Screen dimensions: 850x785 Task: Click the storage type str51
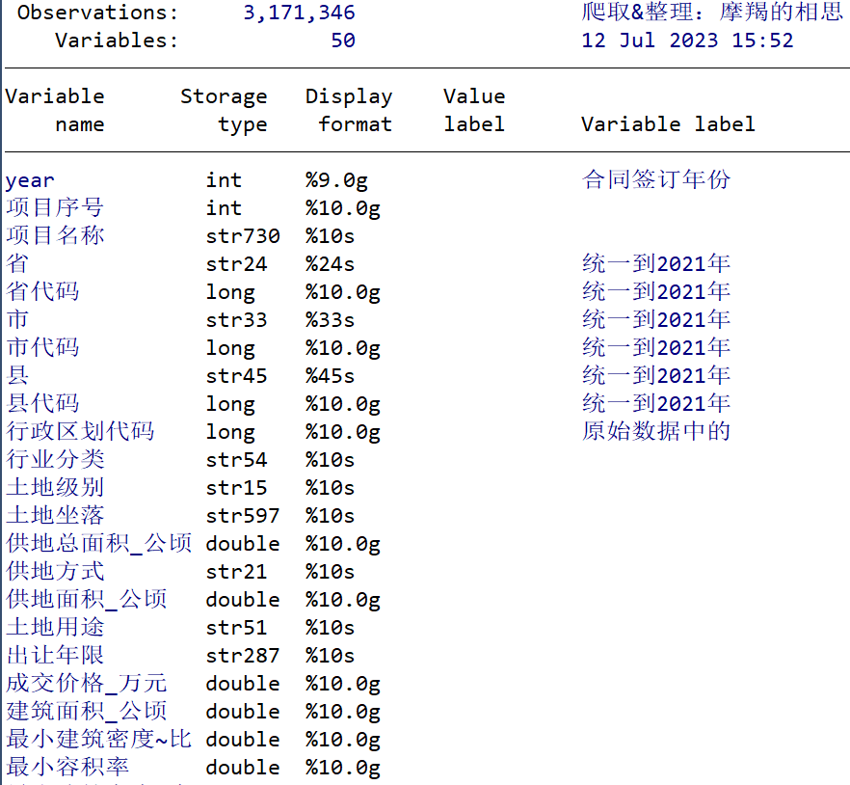[x=236, y=628]
